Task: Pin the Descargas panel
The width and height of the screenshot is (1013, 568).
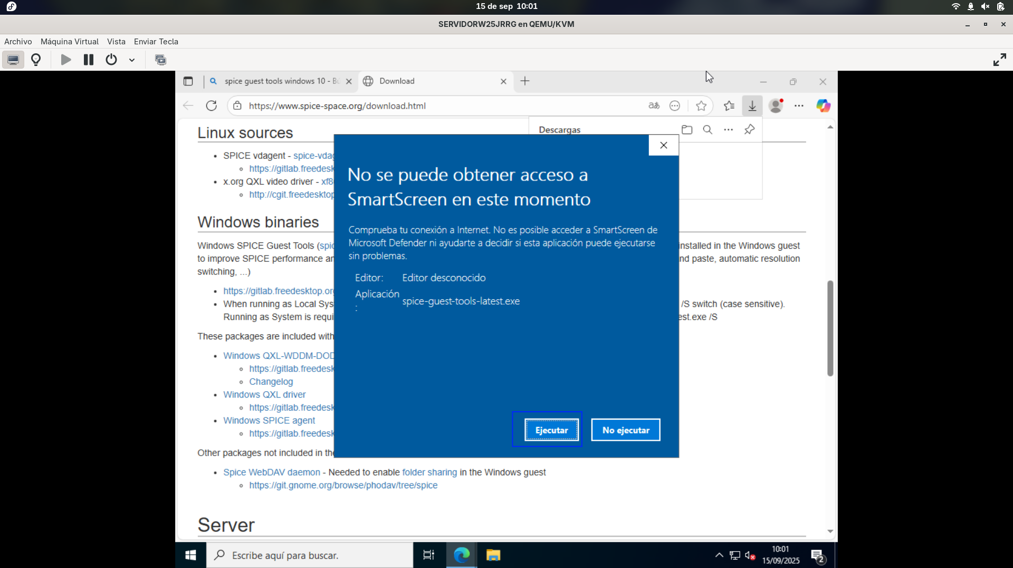Action: (x=749, y=130)
